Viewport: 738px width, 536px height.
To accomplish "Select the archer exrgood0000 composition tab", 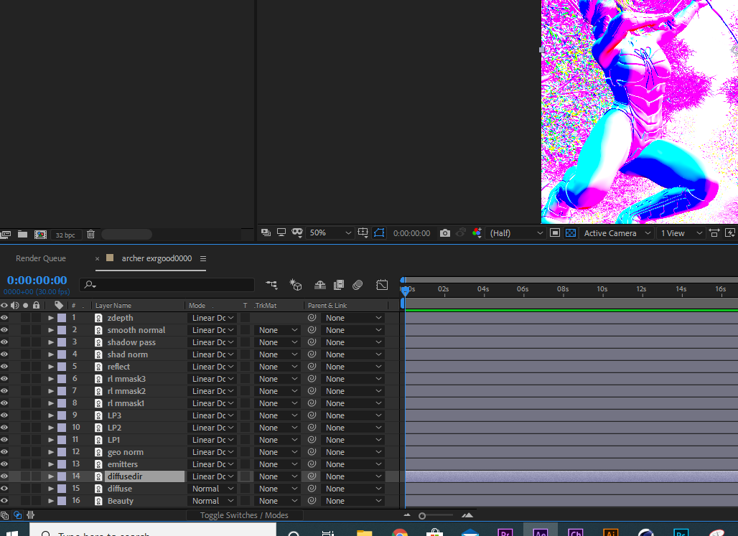I will tap(157, 258).
